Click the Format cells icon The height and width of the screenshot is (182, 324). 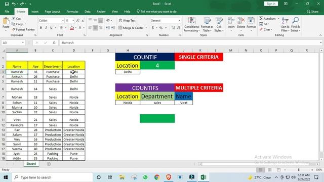251,20
